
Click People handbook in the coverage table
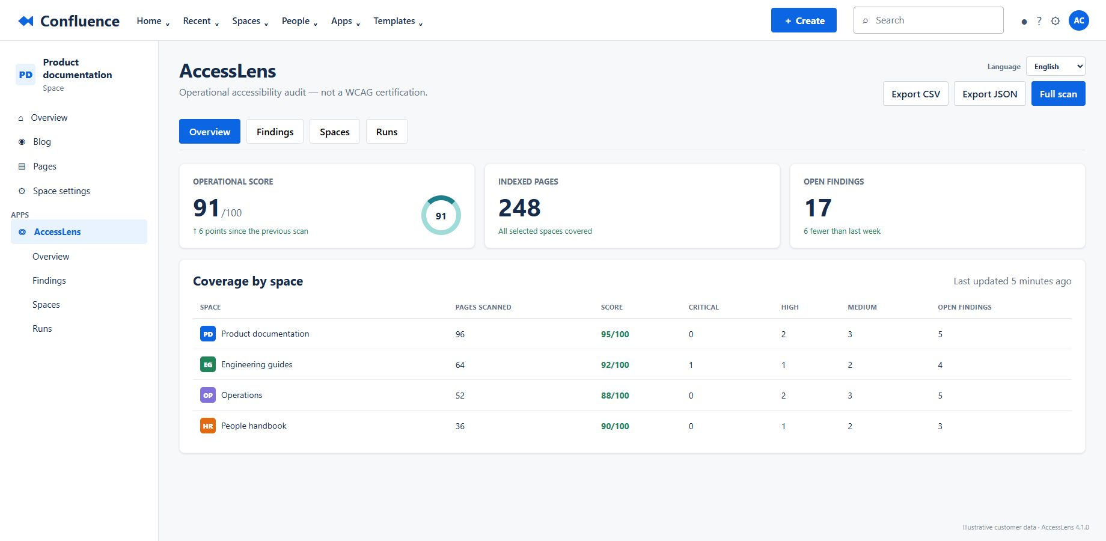tap(254, 426)
